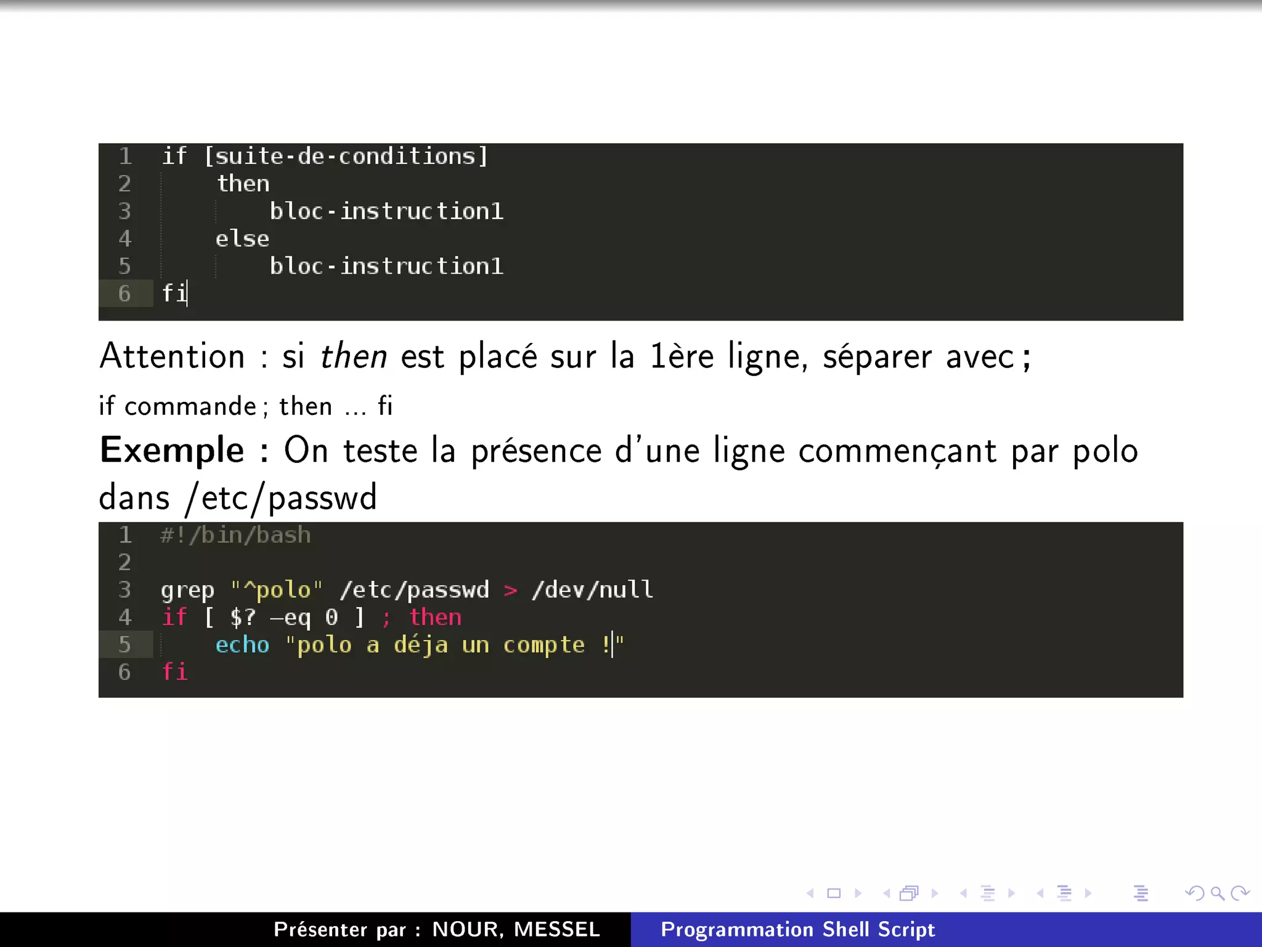Click the single-rectangle slide navigation icon
The width and height of the screenshot is (1262, 947).
click(x=834, y=893)
